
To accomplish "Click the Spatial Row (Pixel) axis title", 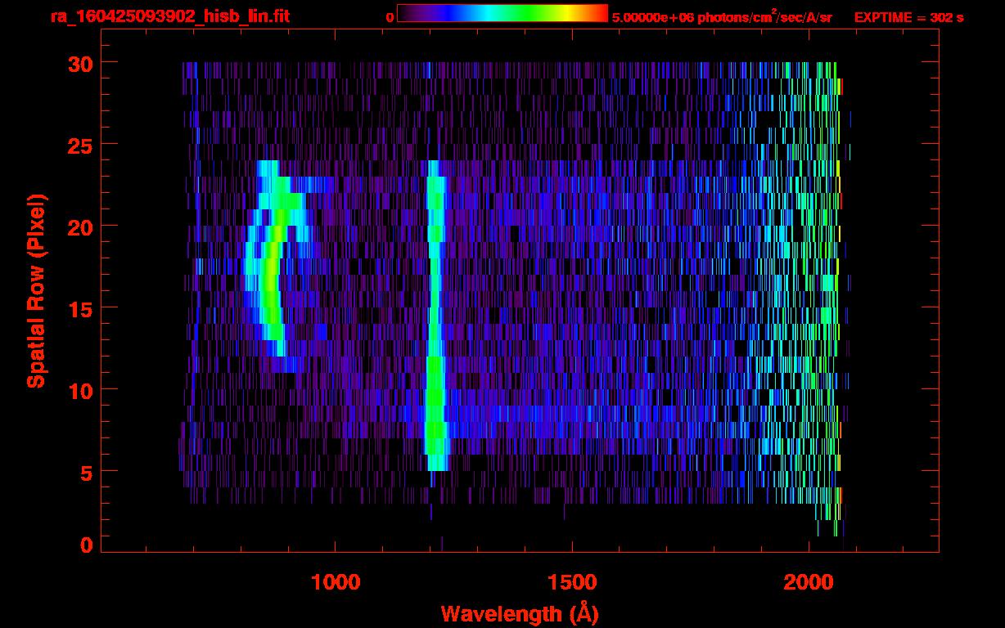I will [36, 291].
